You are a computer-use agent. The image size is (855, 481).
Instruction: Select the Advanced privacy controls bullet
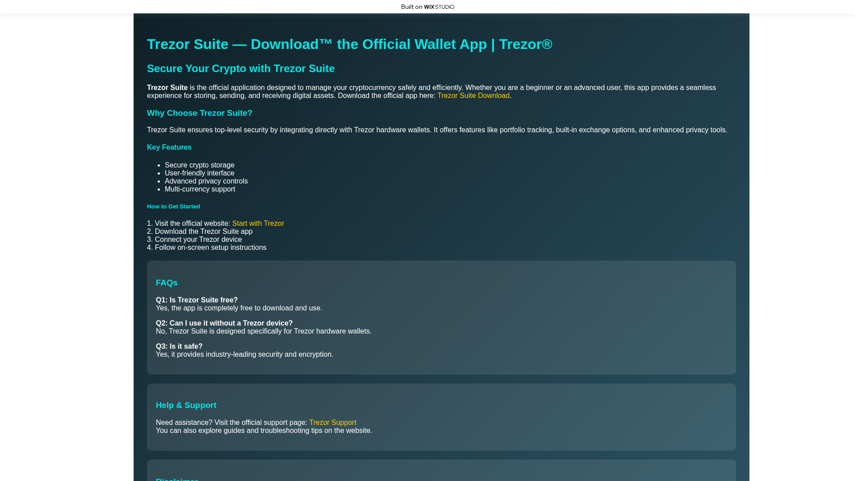[x=206, y=181]
